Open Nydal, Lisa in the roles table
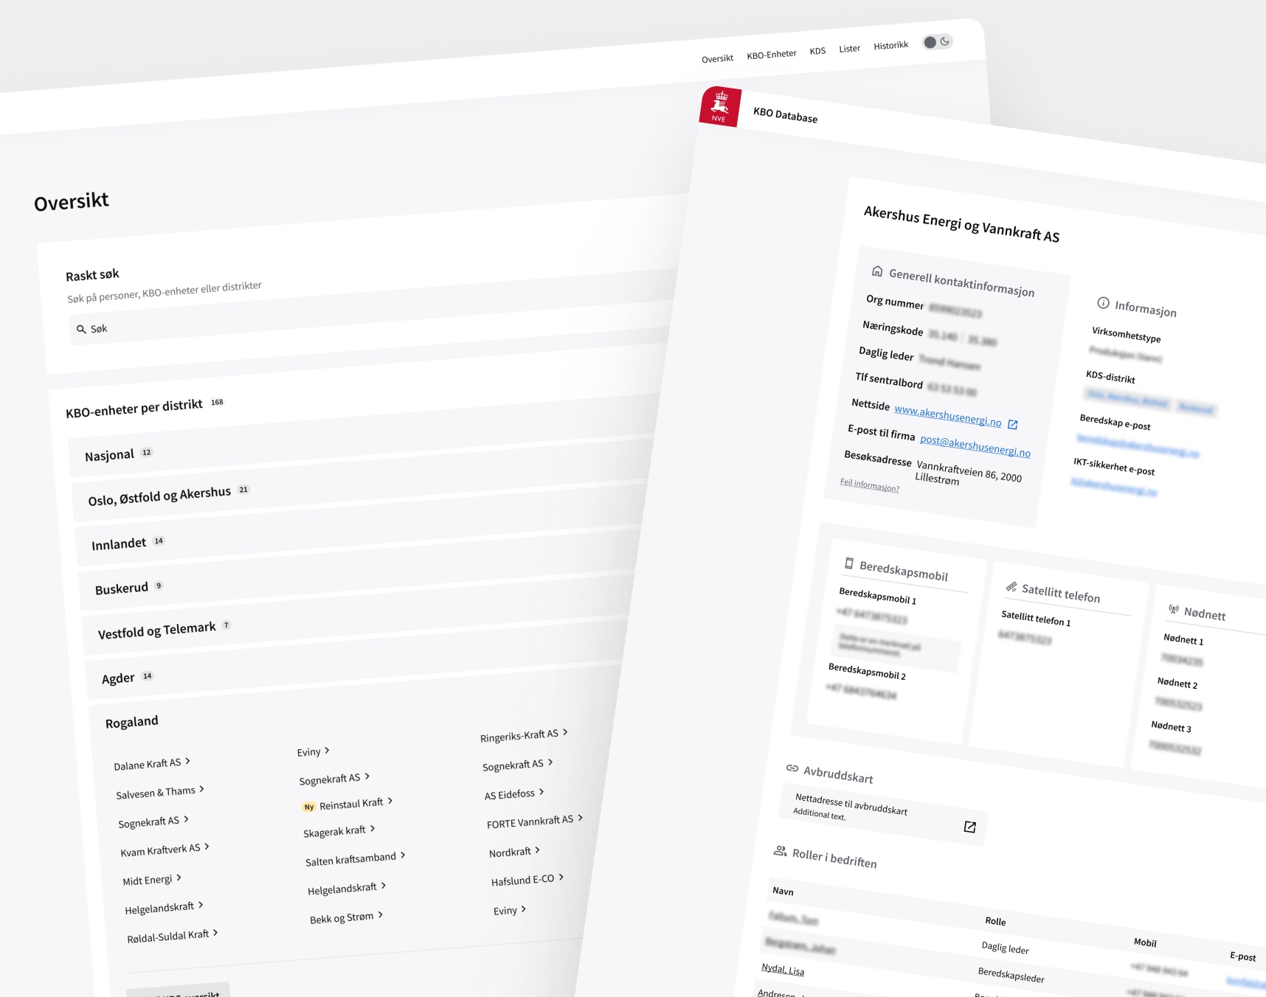This screenshot has height=997, width=1266. (783, 969)
